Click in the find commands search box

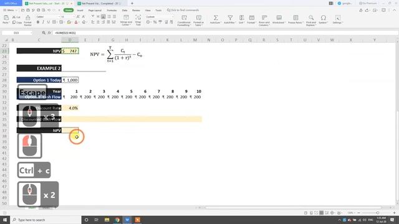183,10
